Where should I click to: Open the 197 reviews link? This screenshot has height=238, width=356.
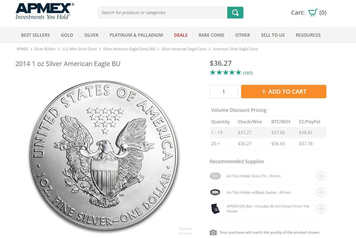click(248, 73)
